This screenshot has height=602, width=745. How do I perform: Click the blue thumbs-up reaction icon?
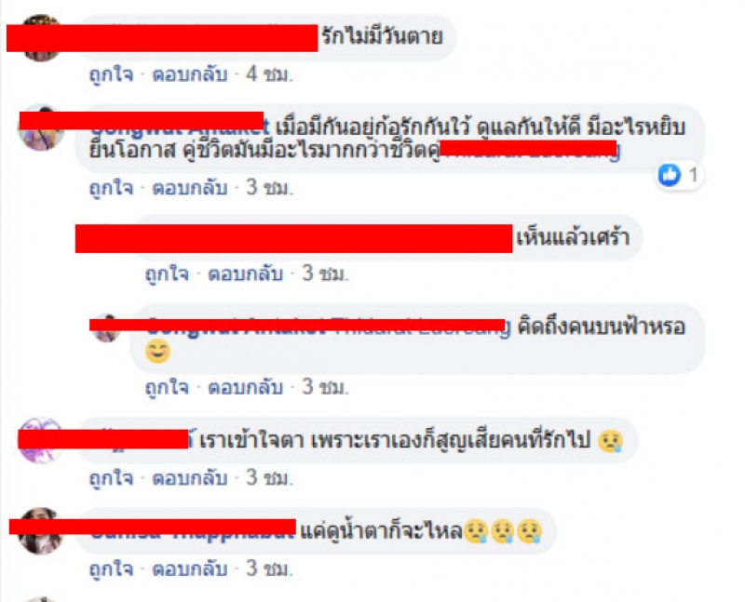click(670, 175)
